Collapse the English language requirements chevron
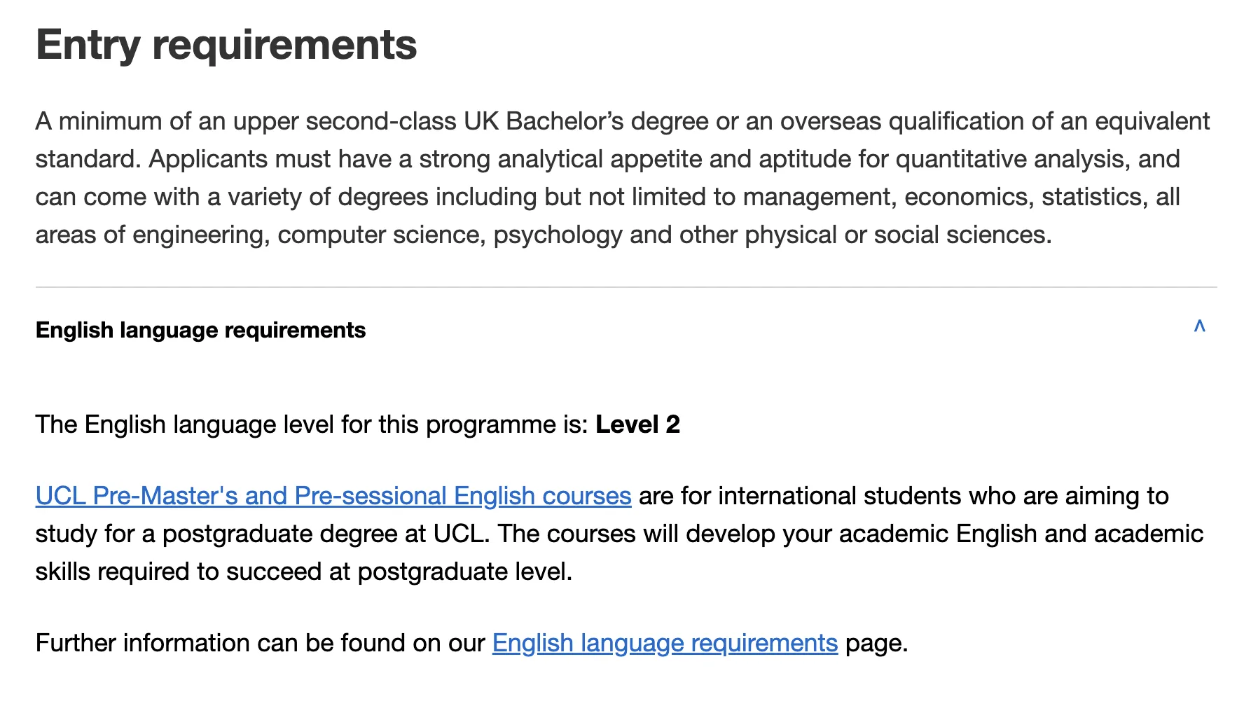Viewport: 1244px width, 727px height. click(1199, 326)
